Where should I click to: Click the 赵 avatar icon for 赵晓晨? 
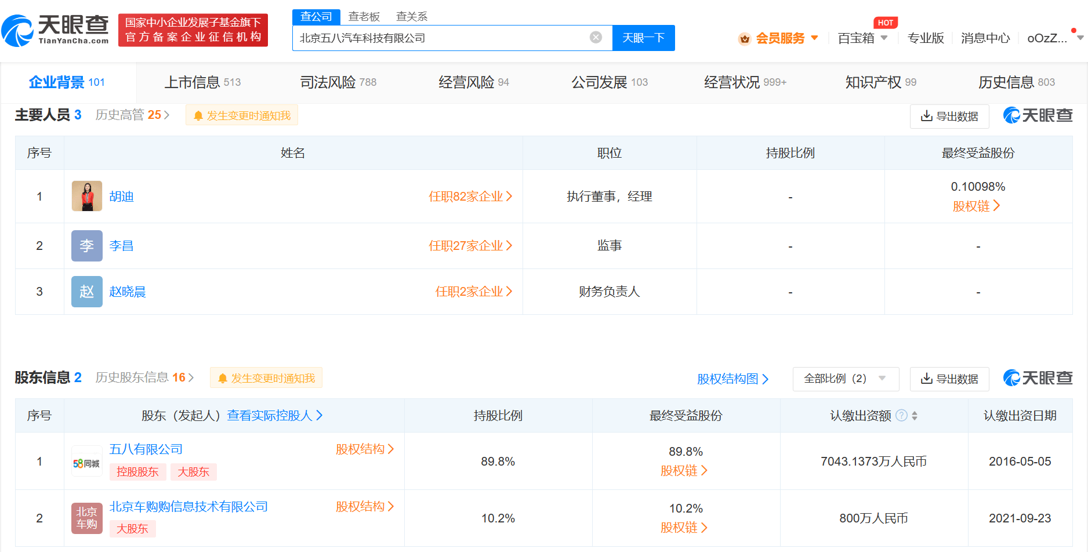(x=86, y=292)
